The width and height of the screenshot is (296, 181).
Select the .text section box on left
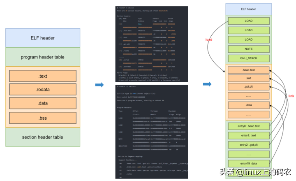pos(43,76)
